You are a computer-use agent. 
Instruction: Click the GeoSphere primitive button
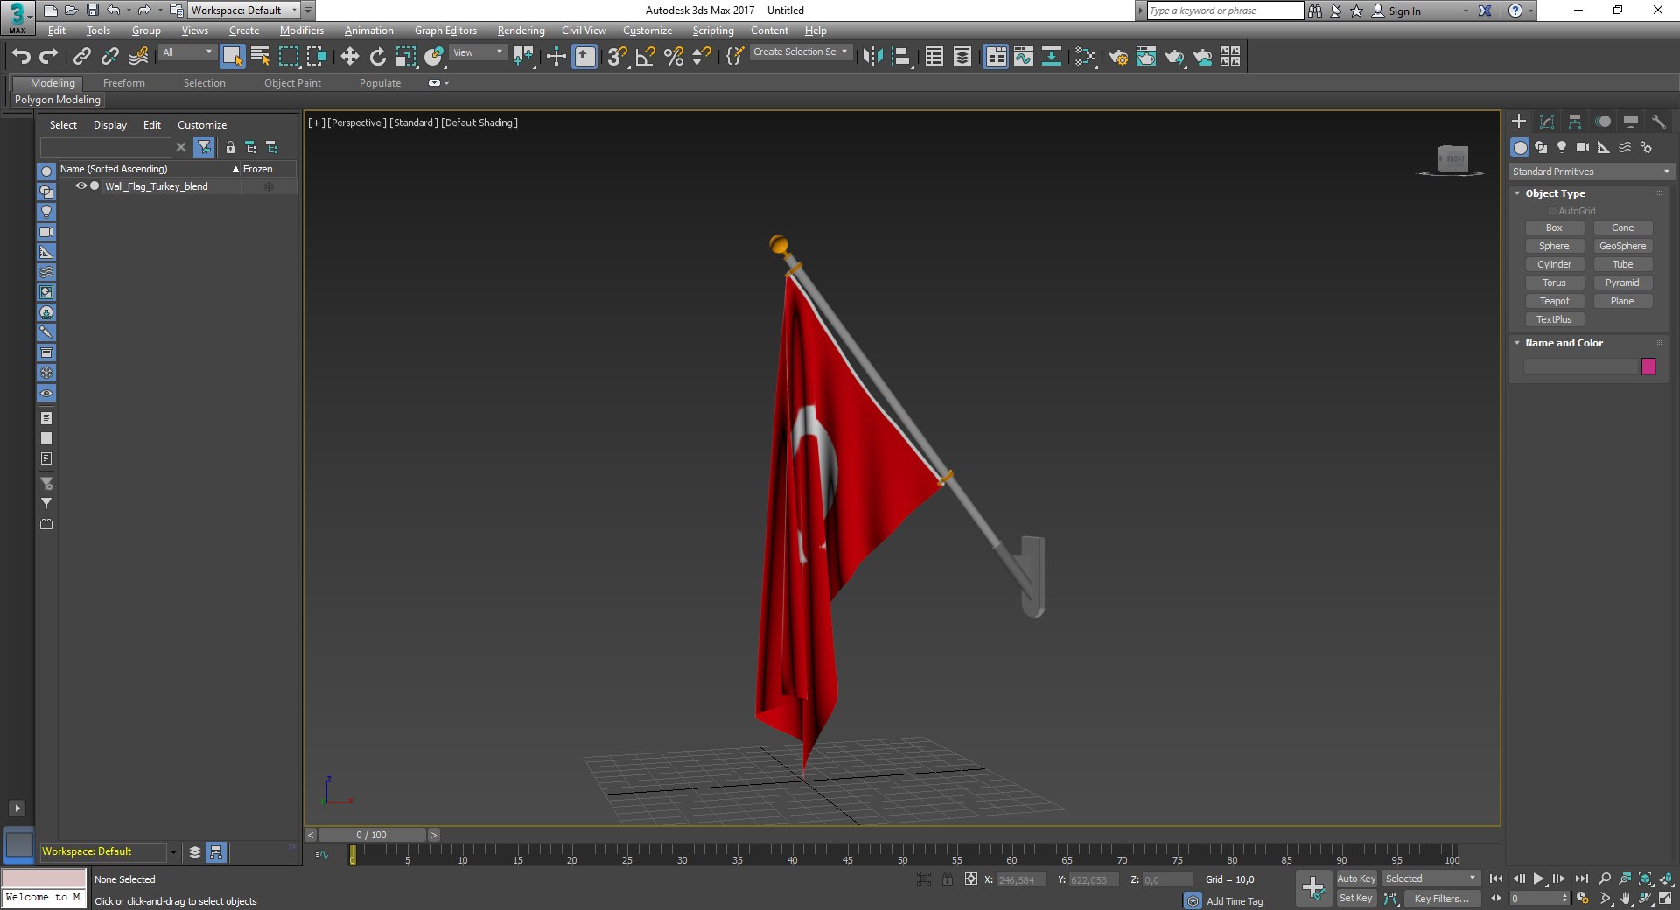click(1622, 246)
